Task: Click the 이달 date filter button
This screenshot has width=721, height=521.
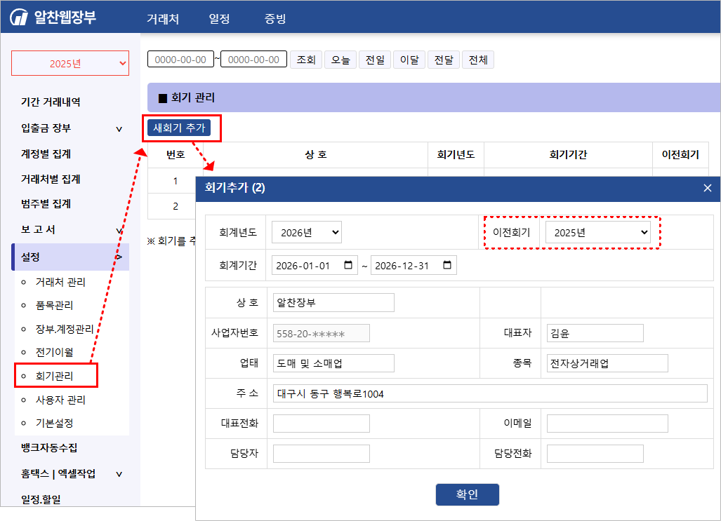Action: (409, 60)
